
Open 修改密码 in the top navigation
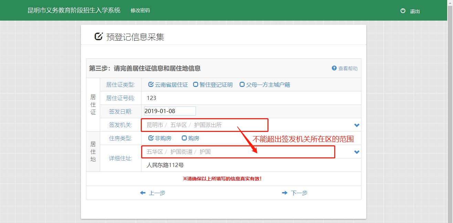pyautogui.click(x=140, y=11)
